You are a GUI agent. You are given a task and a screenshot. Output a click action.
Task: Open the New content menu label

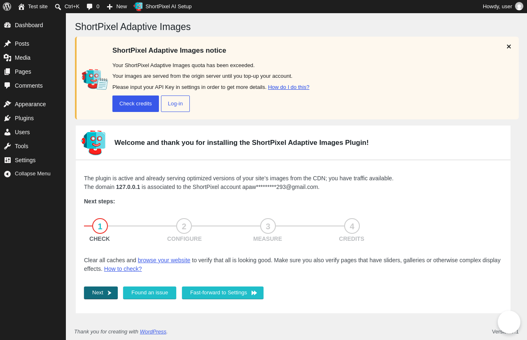pyautogui.click(x=121, y=7)
